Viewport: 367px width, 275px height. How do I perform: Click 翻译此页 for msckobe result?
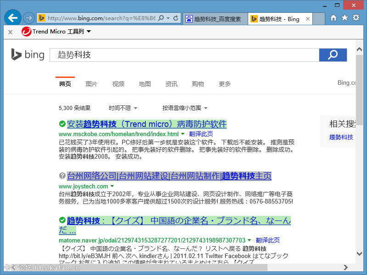point(201,134)
